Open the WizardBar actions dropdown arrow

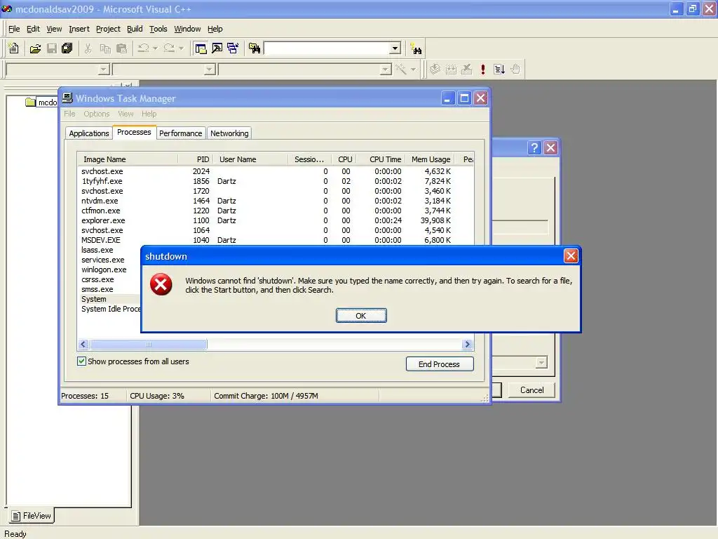(x=413, y=69)
